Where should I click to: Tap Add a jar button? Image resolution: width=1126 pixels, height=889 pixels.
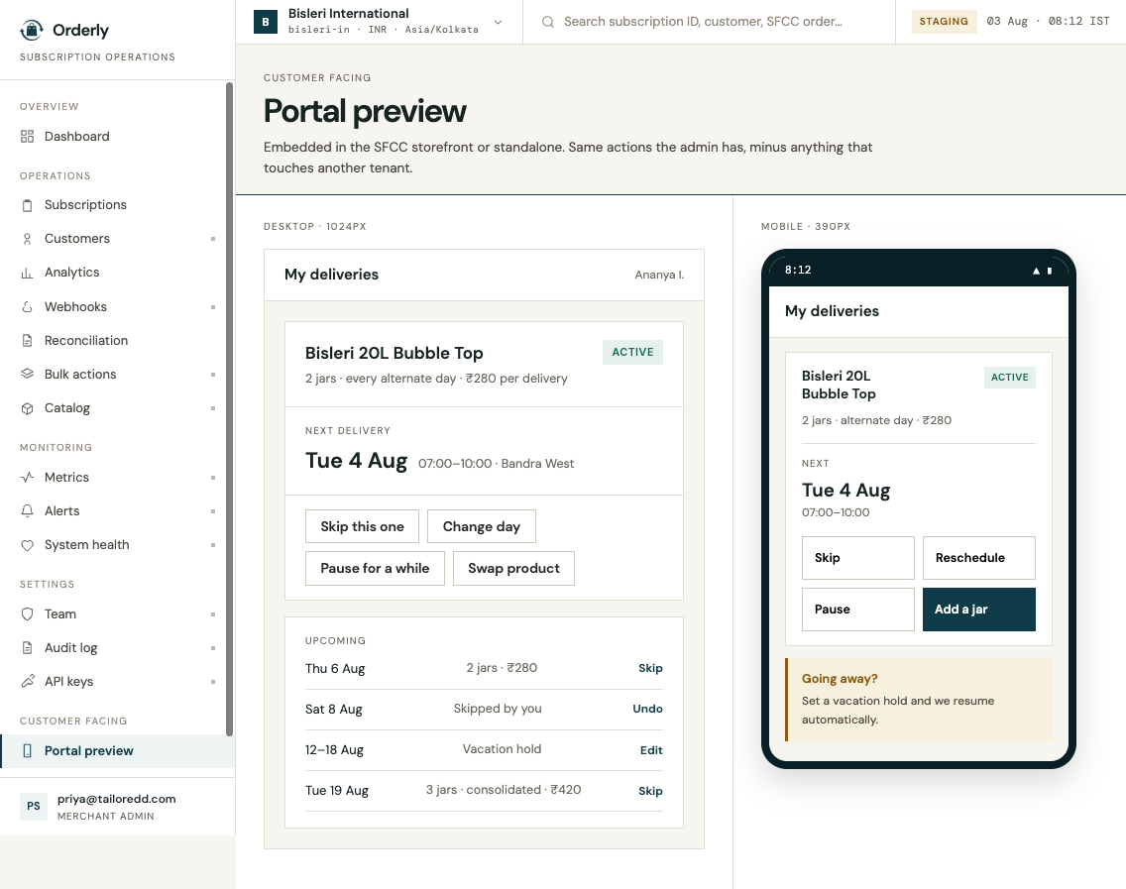(x=978, y=610)
